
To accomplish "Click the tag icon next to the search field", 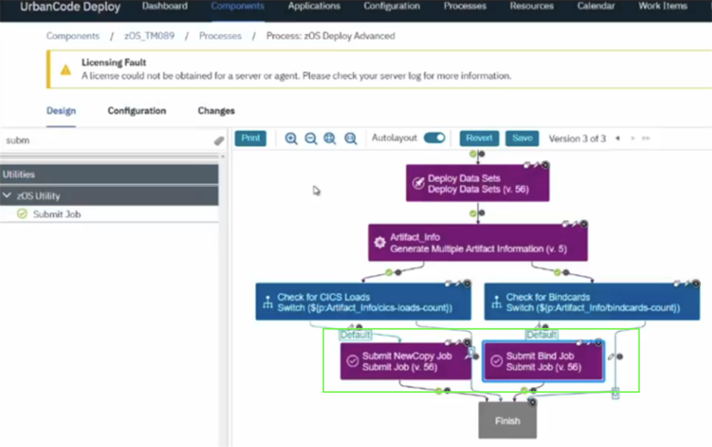I will (x=218, y=140).
